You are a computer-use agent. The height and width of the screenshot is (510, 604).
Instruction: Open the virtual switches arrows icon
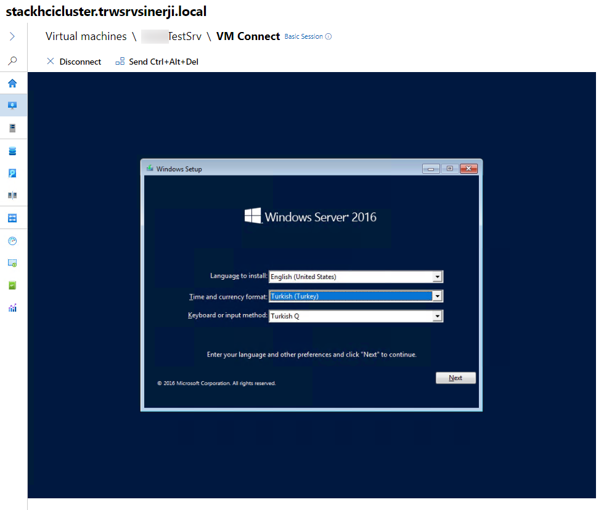pyautogui.click(x=12, y=218)
